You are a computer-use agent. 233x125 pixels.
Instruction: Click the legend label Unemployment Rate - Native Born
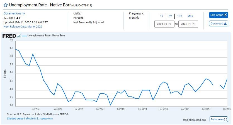[x=46, y=36]
